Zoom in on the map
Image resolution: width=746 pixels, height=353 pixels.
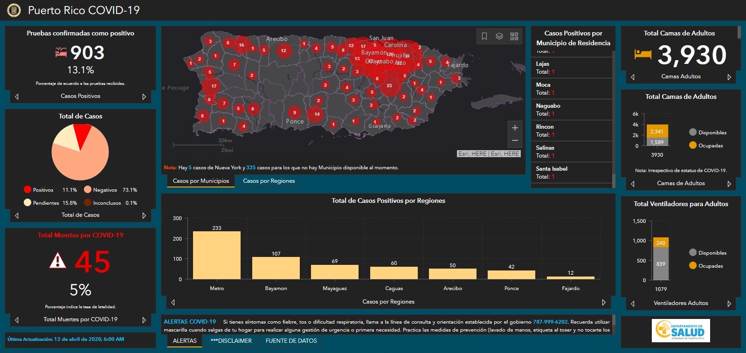pos(515,128)
